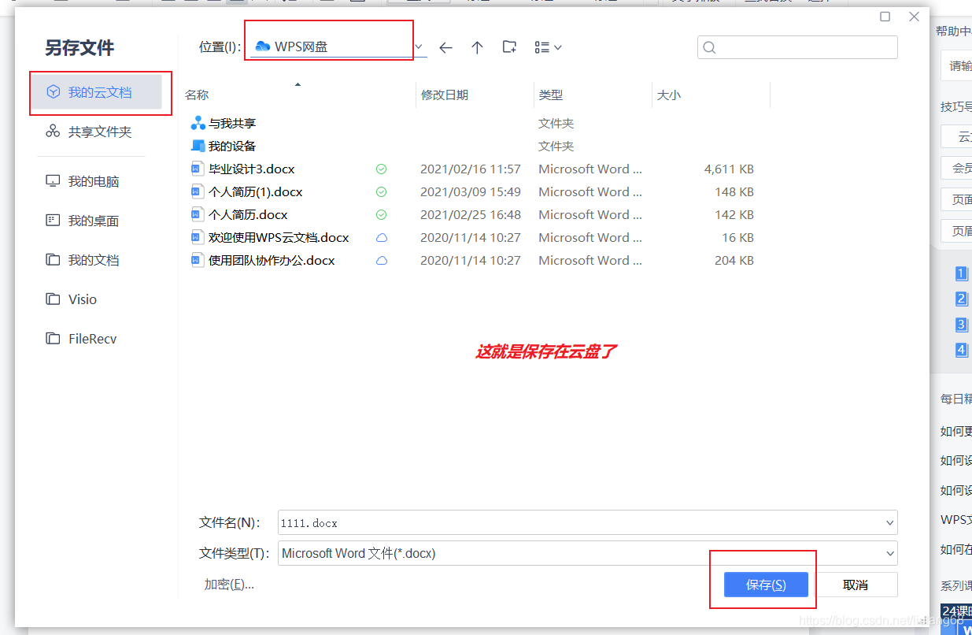Create a new folder with the folder-plus icon
972x635 pixels.
click(x=509, y=47)
